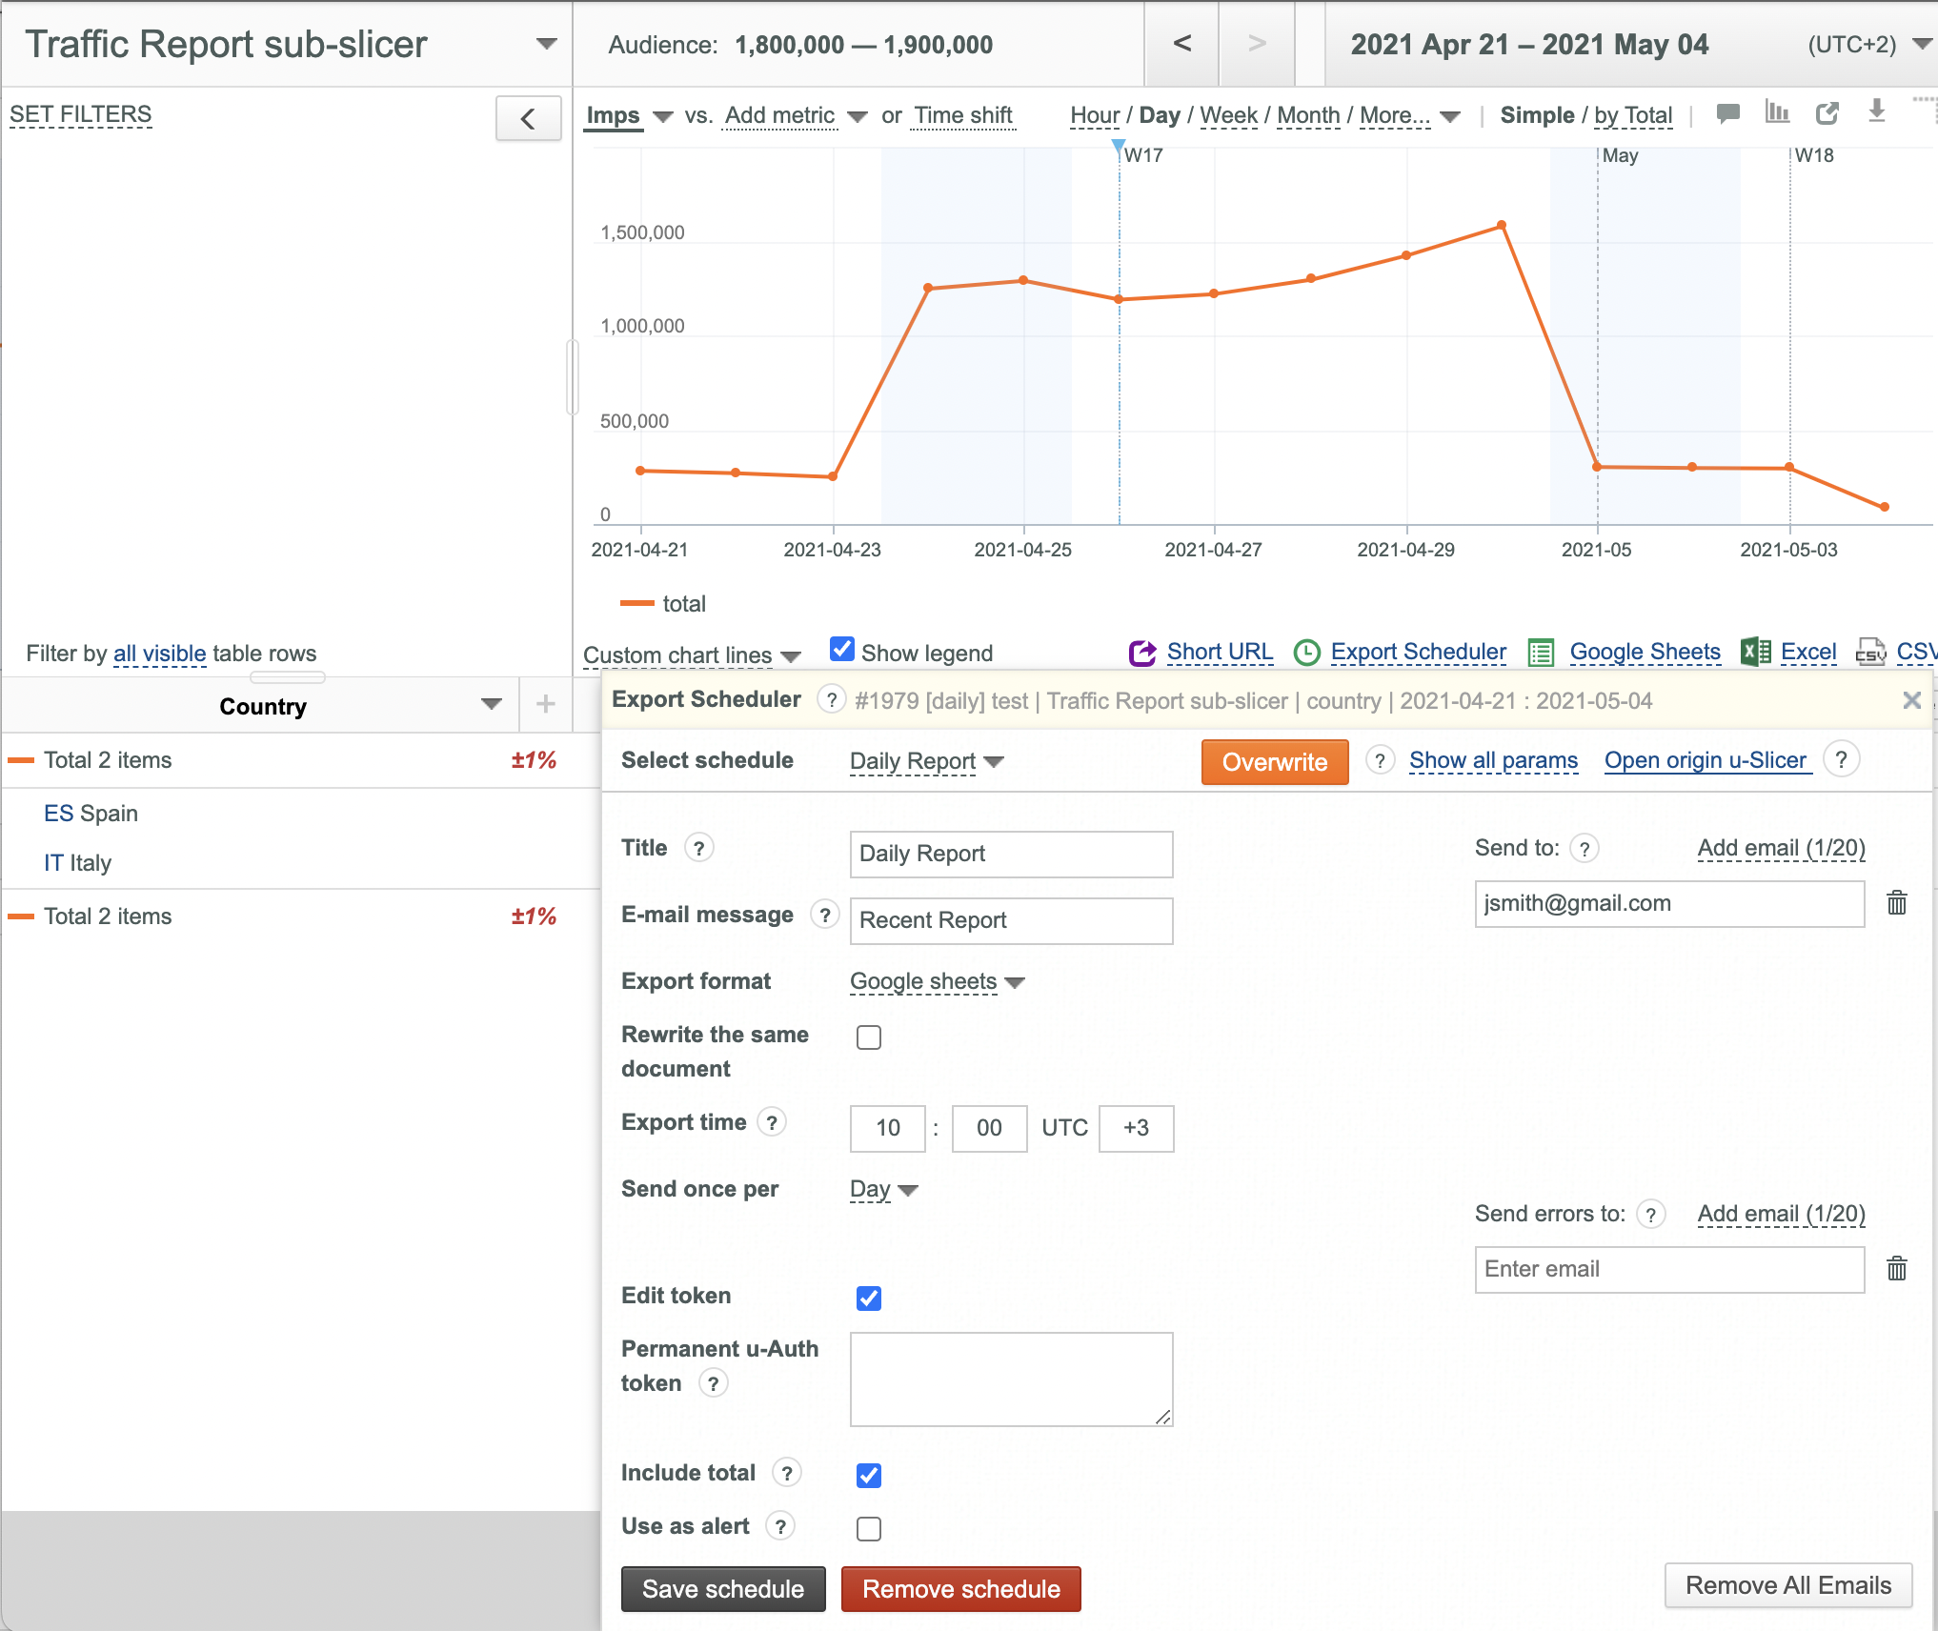This screenshot has width=1938, height=1631.
Task: Collapse filters panel with left arrow
Action: [x=528, y=118]
